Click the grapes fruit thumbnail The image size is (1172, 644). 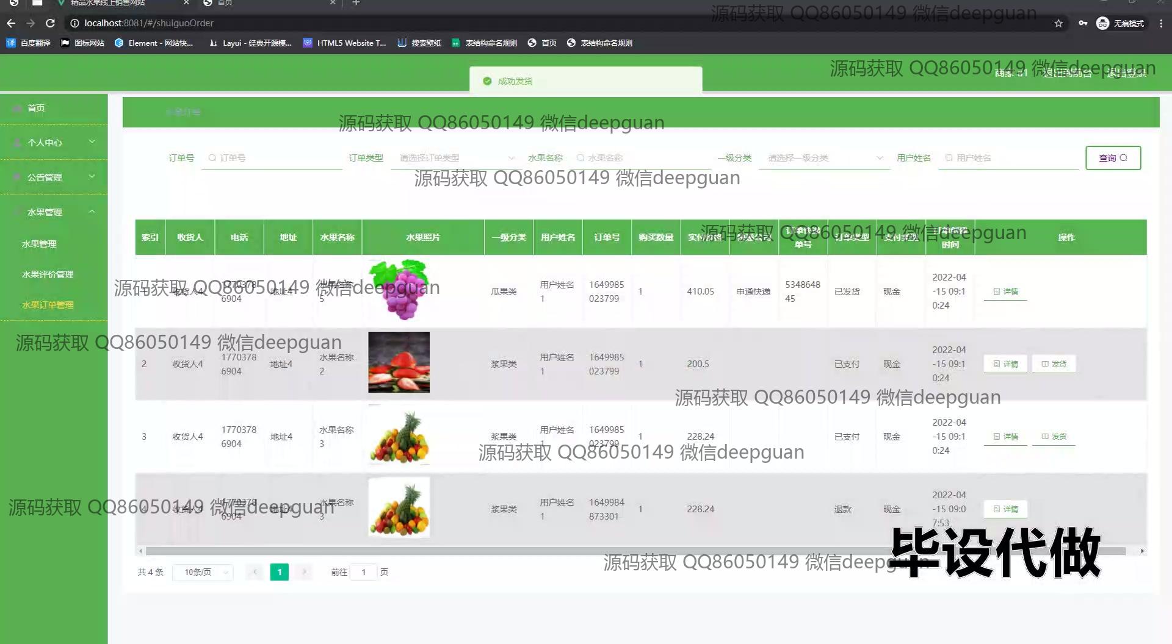coord(399,290)
